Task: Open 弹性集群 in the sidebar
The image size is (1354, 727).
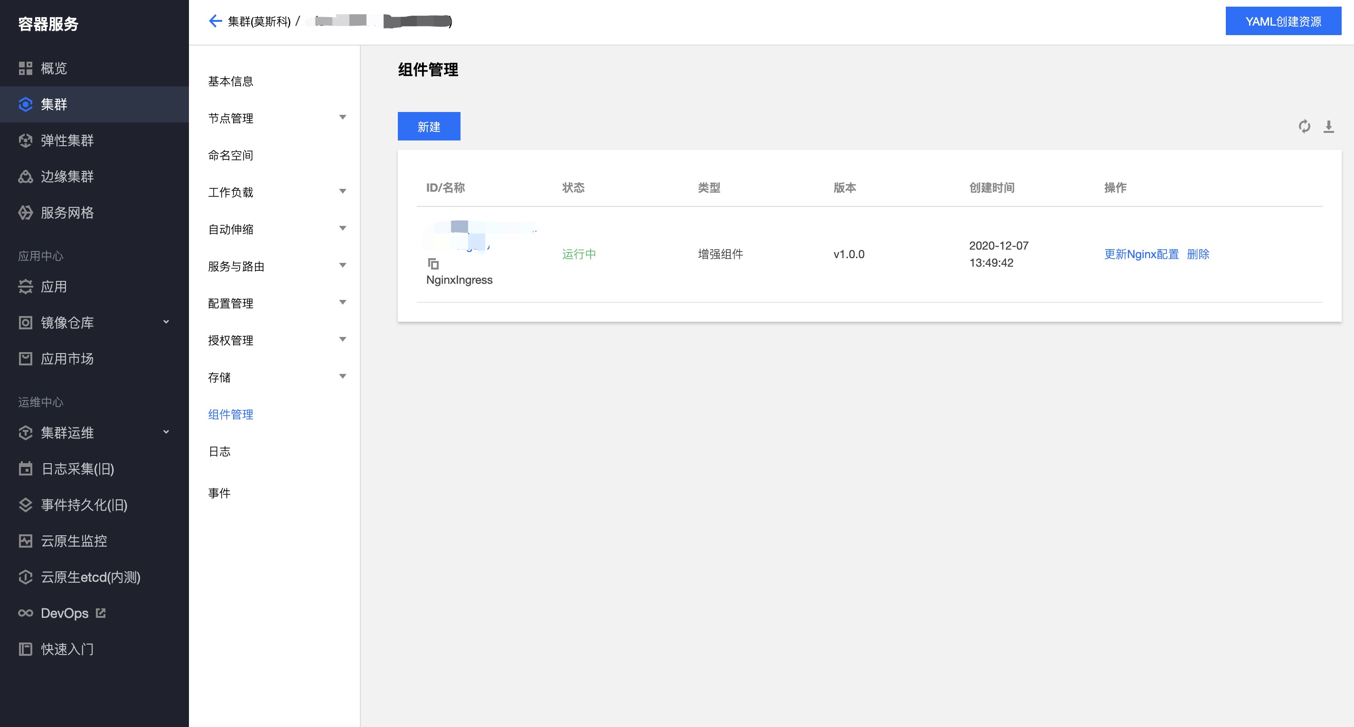Action: click(x=67, y=140)
